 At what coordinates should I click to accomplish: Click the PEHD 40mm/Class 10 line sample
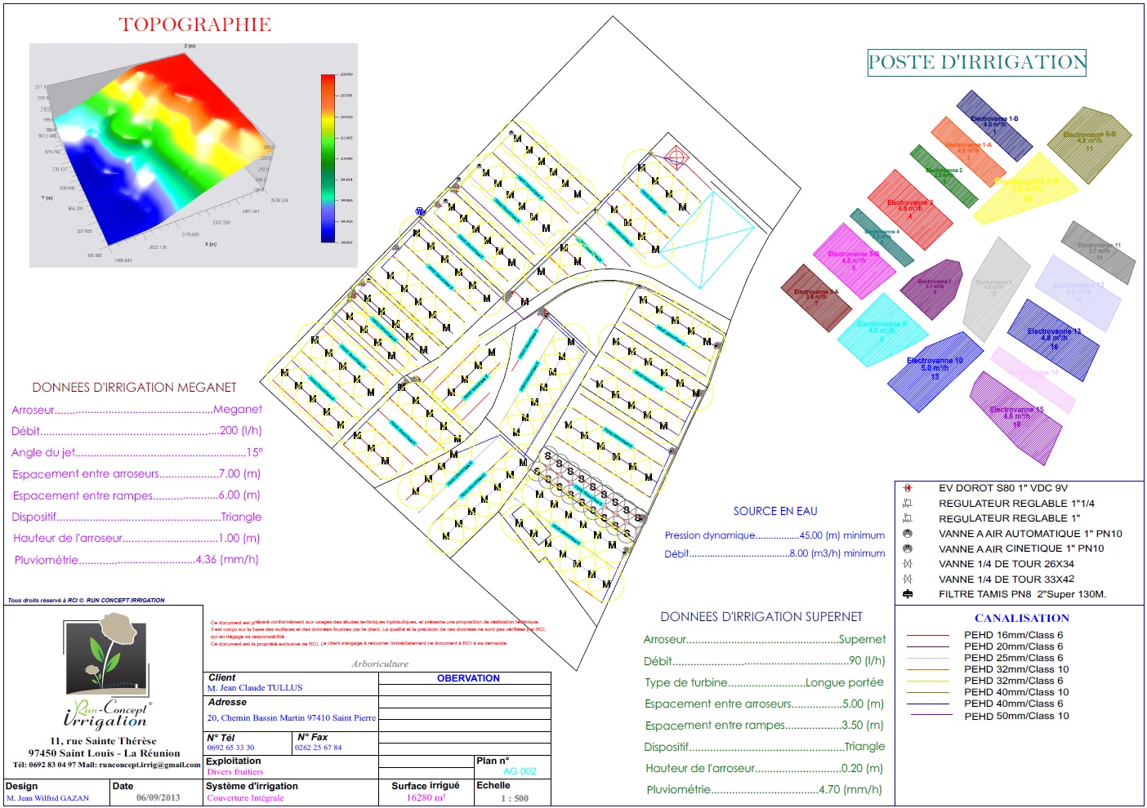928,692
